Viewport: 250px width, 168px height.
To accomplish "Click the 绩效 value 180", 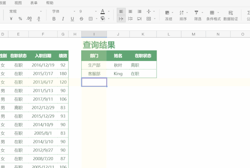I will coord(63,73).
